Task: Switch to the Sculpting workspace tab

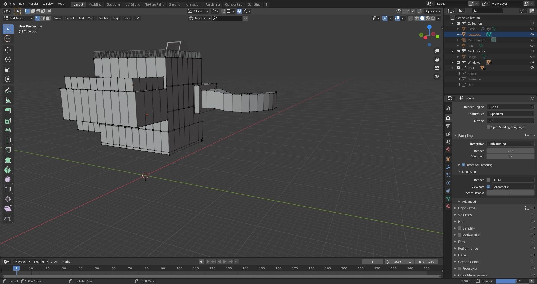Action: pyautogui.click(x=113, y=4)
